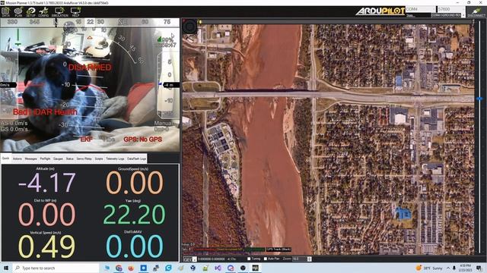Click the GPS Track (Black) legend label
Image resolution: width=487 pixels, height=273 pixels.
(279, 249)
